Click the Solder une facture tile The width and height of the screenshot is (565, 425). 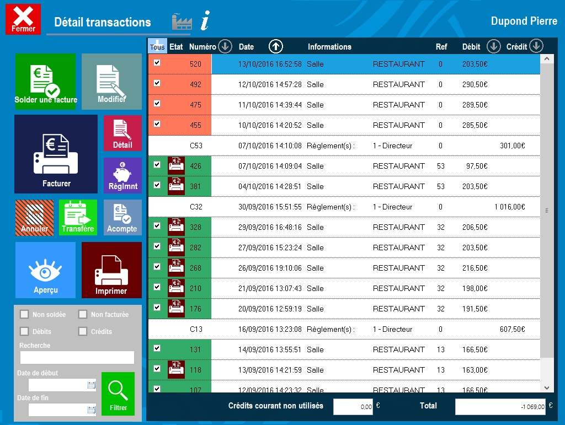45,82
